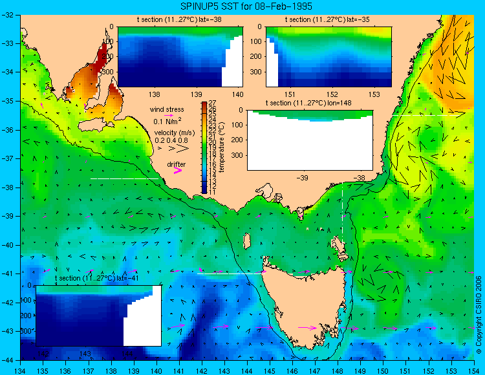Click the '0.1 N/m²' legend value

167,121
